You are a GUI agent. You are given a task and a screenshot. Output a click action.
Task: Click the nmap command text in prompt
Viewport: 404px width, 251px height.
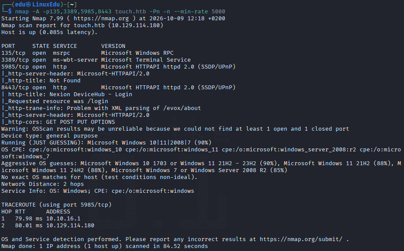(x=120, y=11)
